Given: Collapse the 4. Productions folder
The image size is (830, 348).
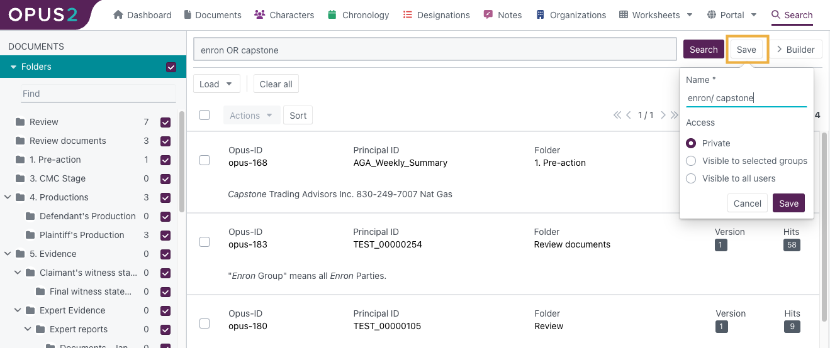Looking at the screenshot, I should coord(8,197).
